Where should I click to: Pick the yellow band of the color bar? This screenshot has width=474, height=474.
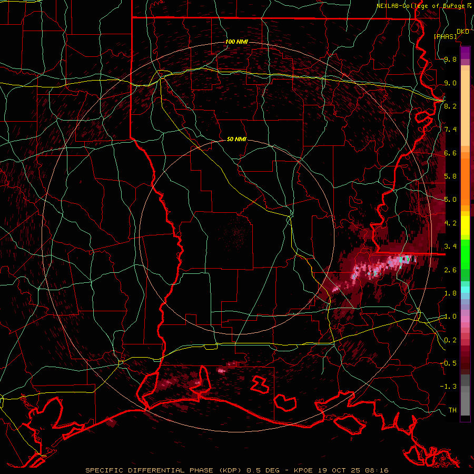pos(465,225)
